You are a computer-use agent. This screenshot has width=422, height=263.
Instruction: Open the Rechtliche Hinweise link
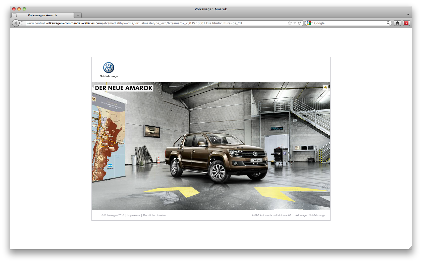(x=154, y=215)
